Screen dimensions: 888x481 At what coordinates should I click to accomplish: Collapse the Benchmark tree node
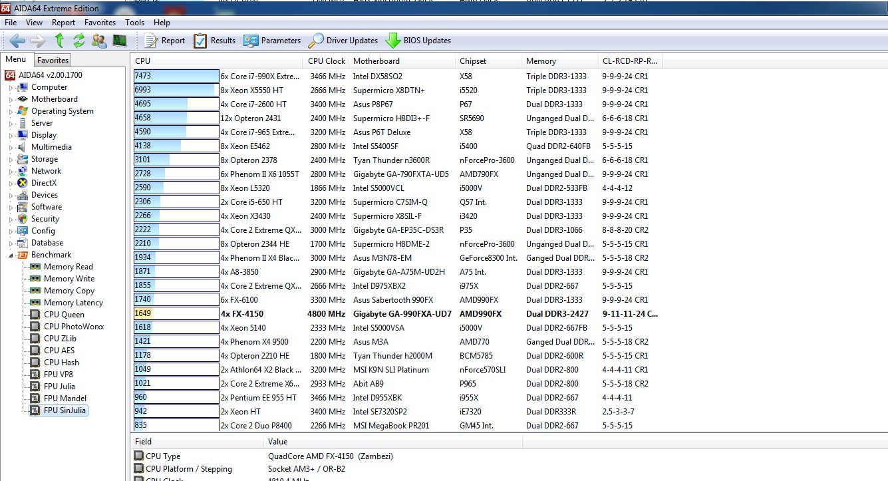pos(11,255)
